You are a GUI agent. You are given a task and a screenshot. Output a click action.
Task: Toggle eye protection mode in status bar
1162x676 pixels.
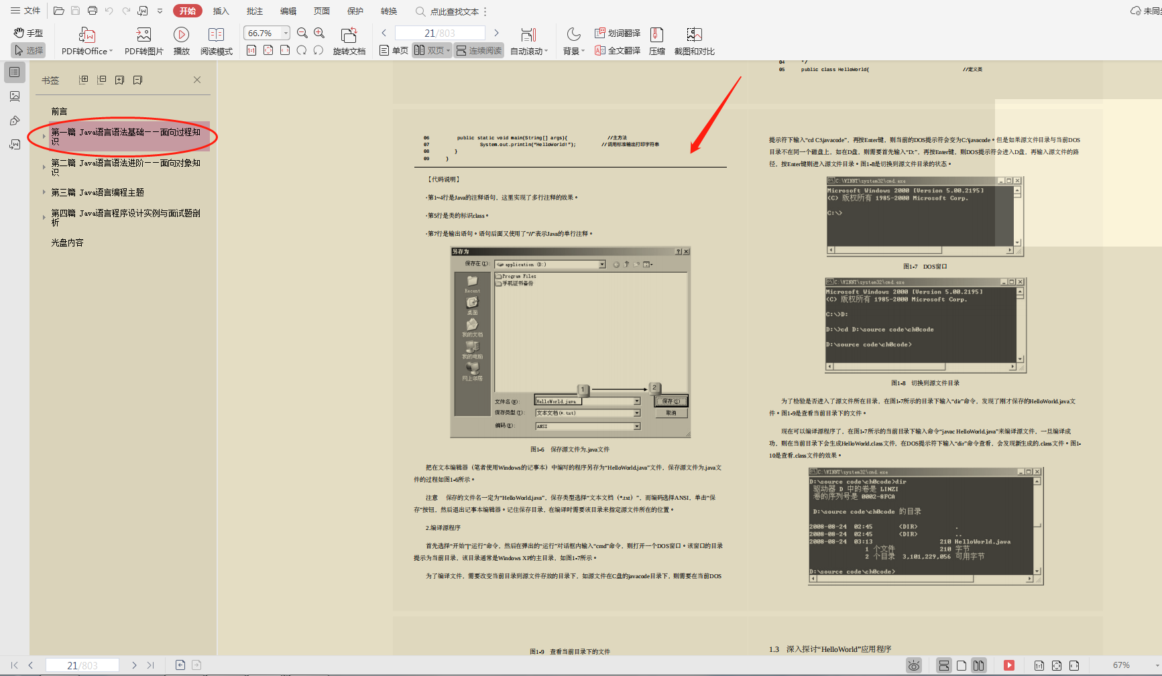click(x=914, y=665)
